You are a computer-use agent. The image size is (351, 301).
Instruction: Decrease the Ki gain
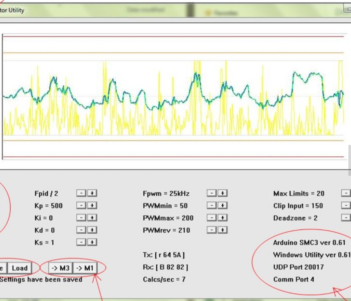pos(81,218)
